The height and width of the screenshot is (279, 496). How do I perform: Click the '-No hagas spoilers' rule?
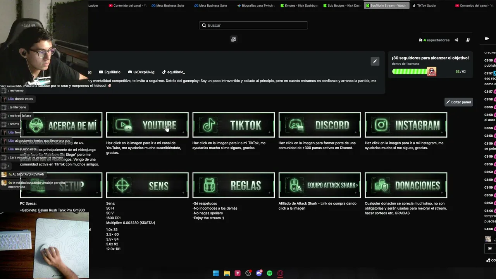point(208,213)
